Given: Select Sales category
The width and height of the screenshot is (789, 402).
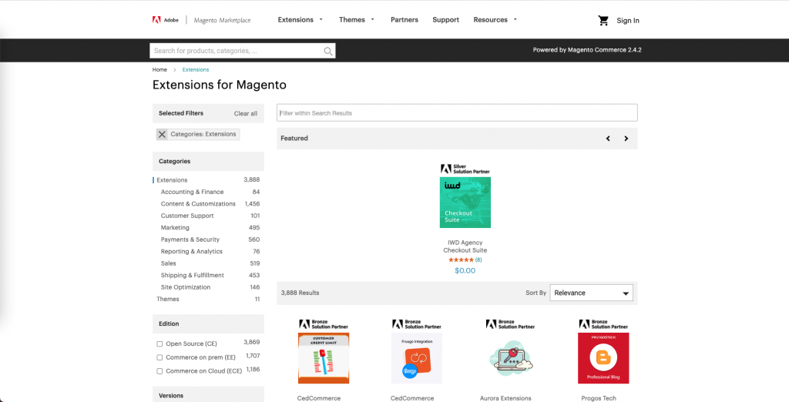Looking at the screenshot, I should [x=169, y=263].
